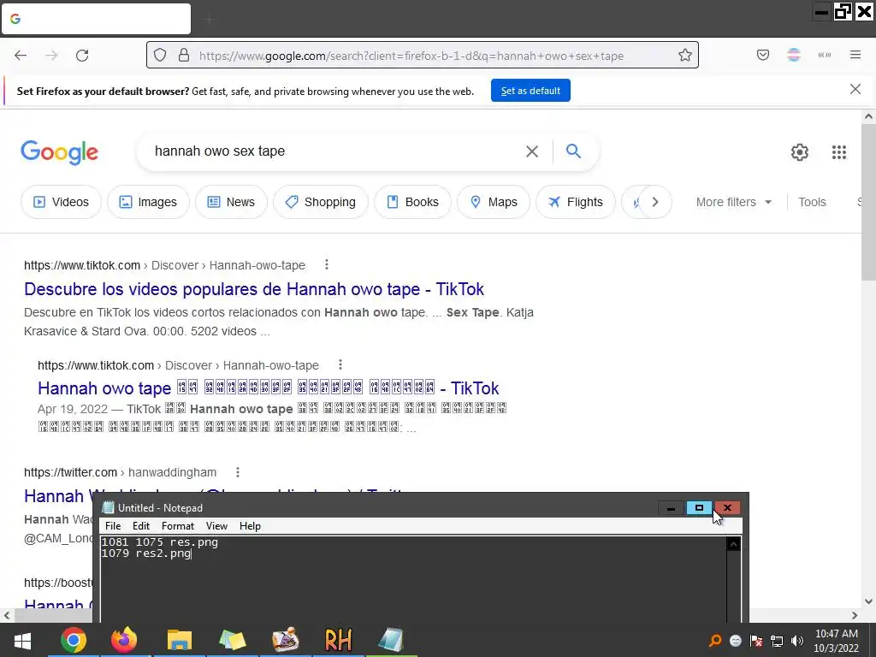Click into the Google search field
The width and height of the screenshot is (876, 657).
tap(335, 151)
